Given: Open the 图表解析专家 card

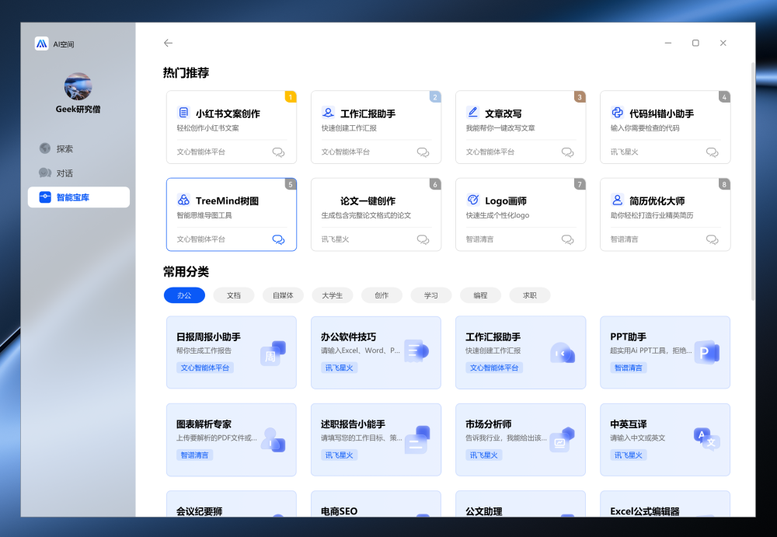Looking at the screenshot, I should click(x=232, y=439).
